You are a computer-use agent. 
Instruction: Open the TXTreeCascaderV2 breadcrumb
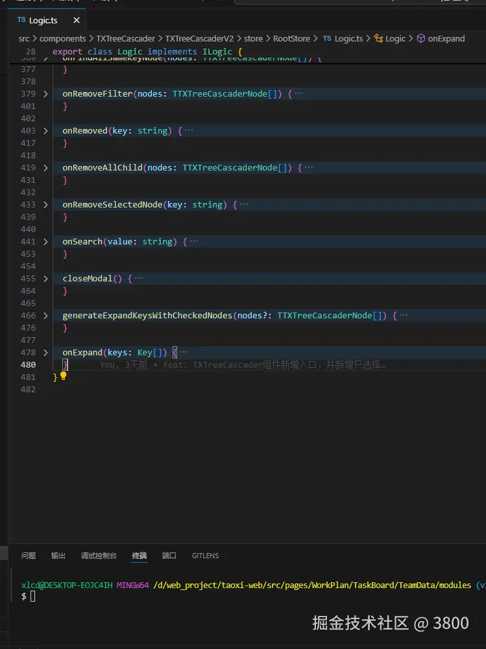coord(199,38)
